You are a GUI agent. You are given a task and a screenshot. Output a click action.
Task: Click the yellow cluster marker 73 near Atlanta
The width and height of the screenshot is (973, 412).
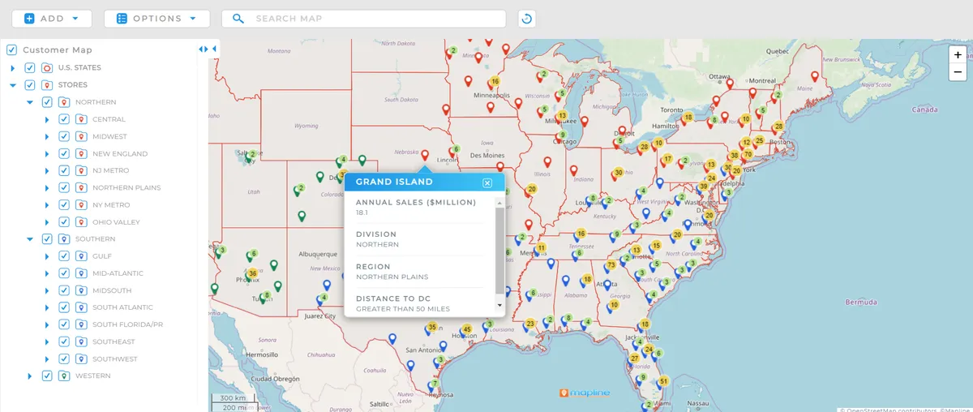[611, 265]
